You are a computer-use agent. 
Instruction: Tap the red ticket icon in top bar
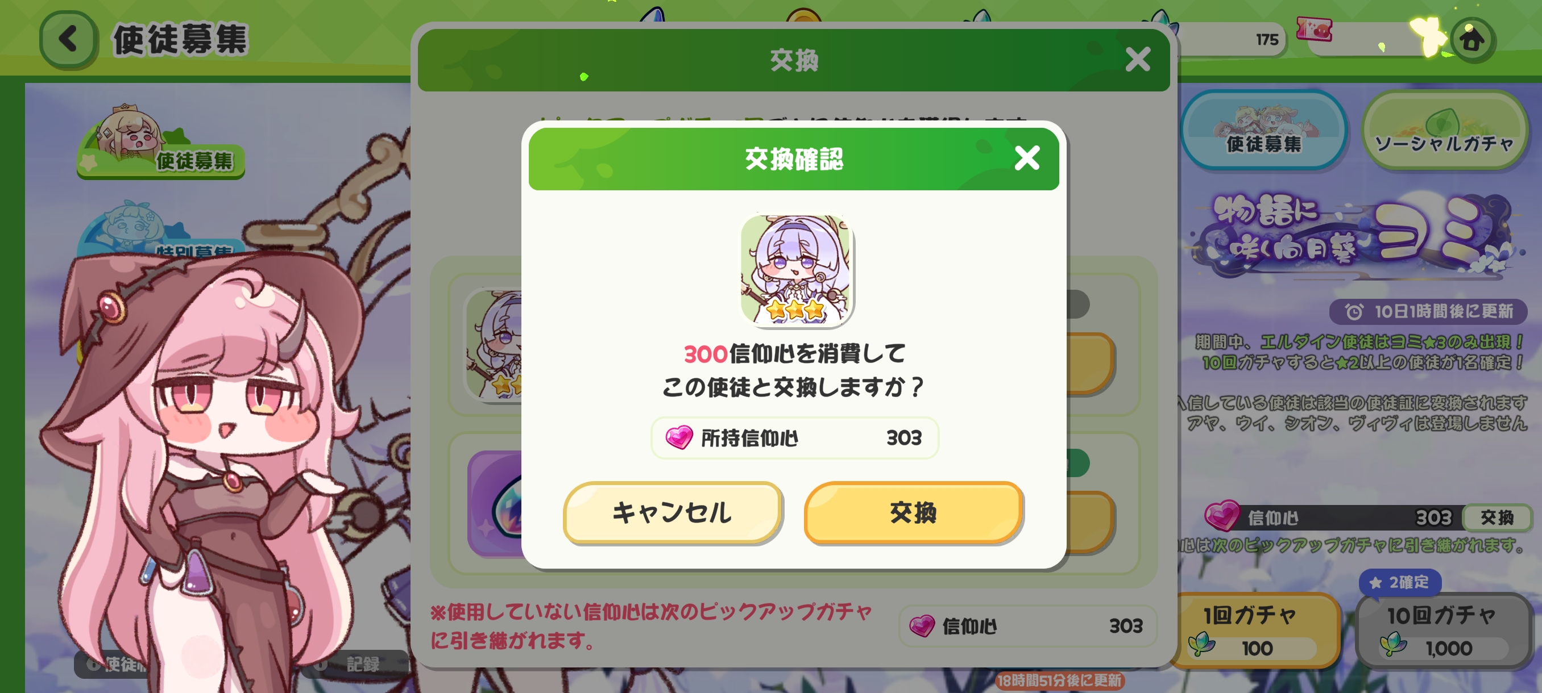click(x=1315, y=29)
